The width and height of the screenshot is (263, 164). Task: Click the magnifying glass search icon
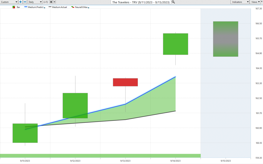coord(173,2)
